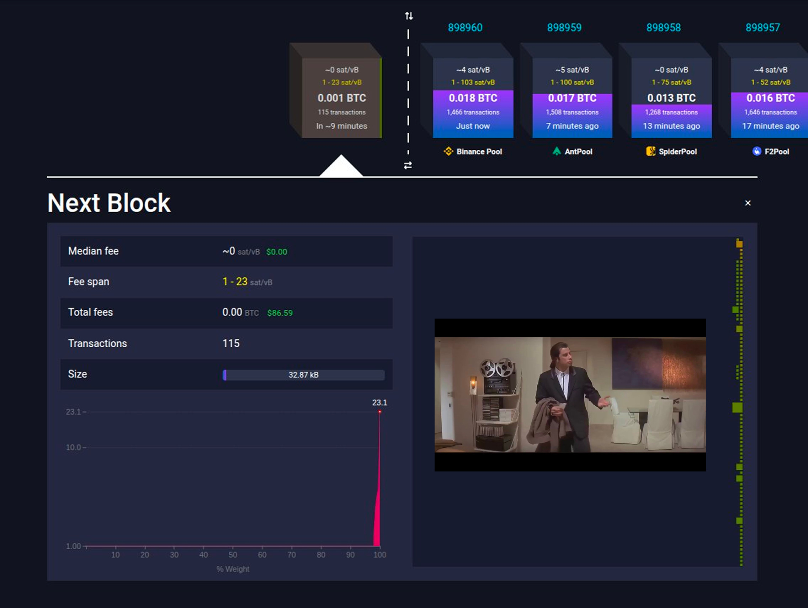The image size is (808, 608).
Task: Open block 898959 number link
Action: [564, 27]
